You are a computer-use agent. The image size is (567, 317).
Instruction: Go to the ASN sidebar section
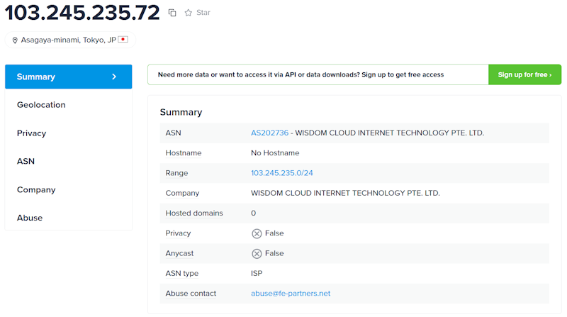pos(26,162)
